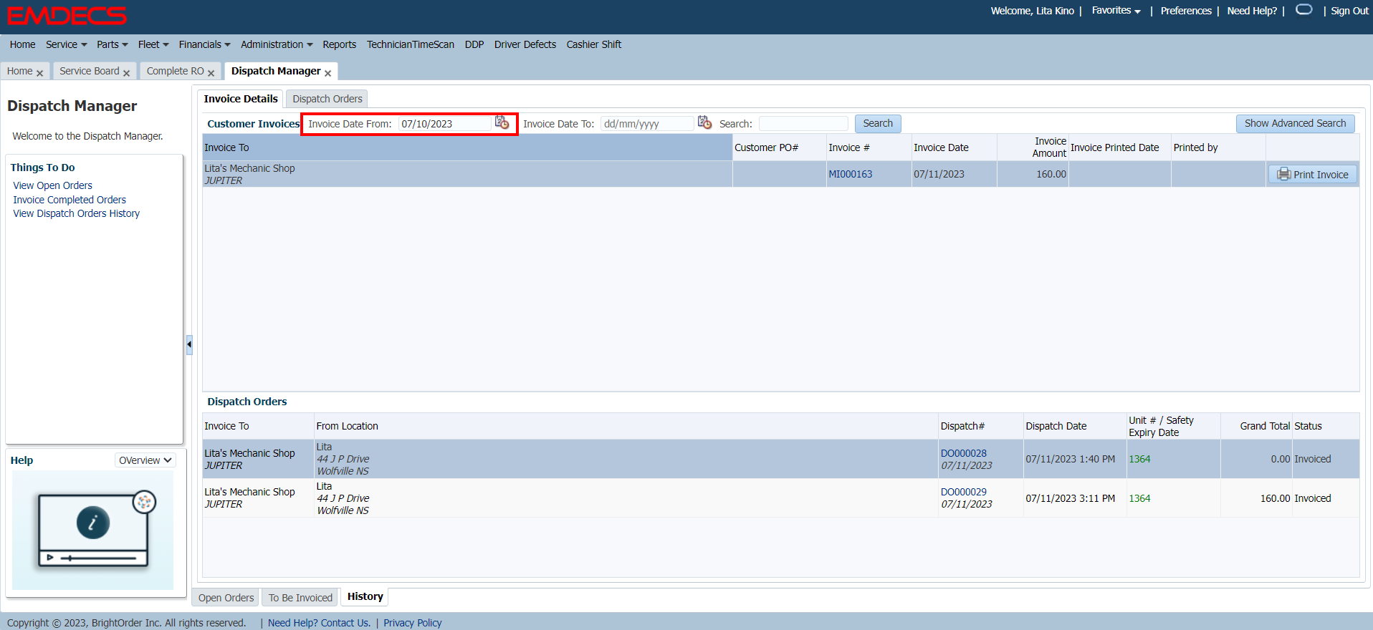Open TechnicianTimeScan menu item
This screenshot has width=1373, height=630.
[411, 44]
